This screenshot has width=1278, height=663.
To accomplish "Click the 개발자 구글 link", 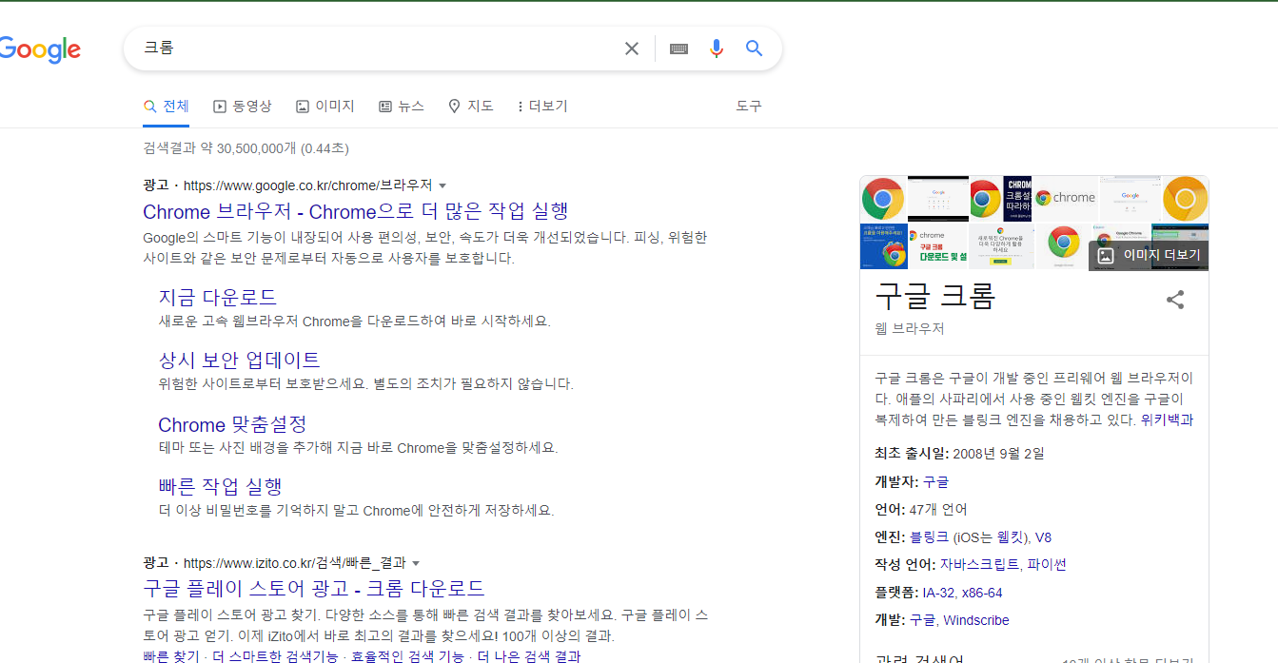I will [x=935, y=481].
